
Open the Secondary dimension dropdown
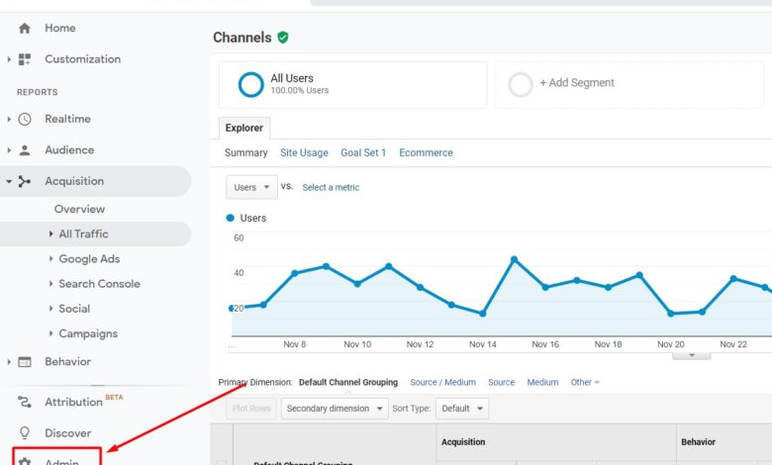click(x=335, y=409)
